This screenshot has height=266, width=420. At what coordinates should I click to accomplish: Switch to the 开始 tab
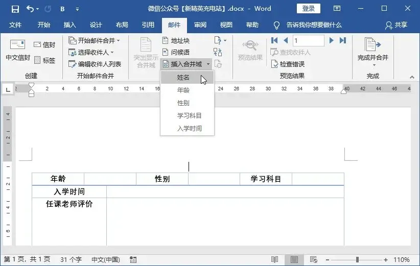(x=43, y=25)
